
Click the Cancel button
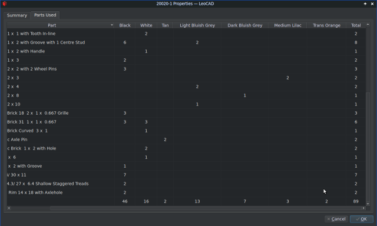[336, 219]
